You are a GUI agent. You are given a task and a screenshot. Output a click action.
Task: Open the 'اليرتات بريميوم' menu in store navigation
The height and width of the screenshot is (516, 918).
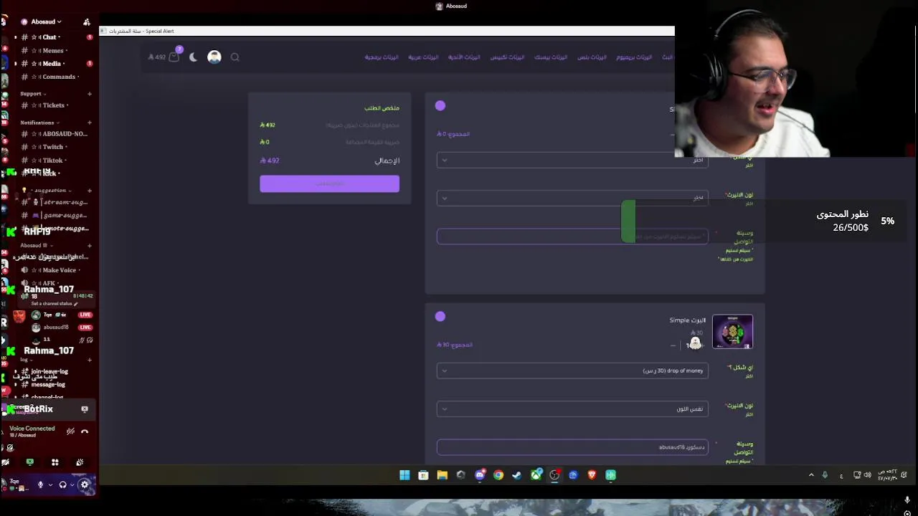(x=634, y=57)
